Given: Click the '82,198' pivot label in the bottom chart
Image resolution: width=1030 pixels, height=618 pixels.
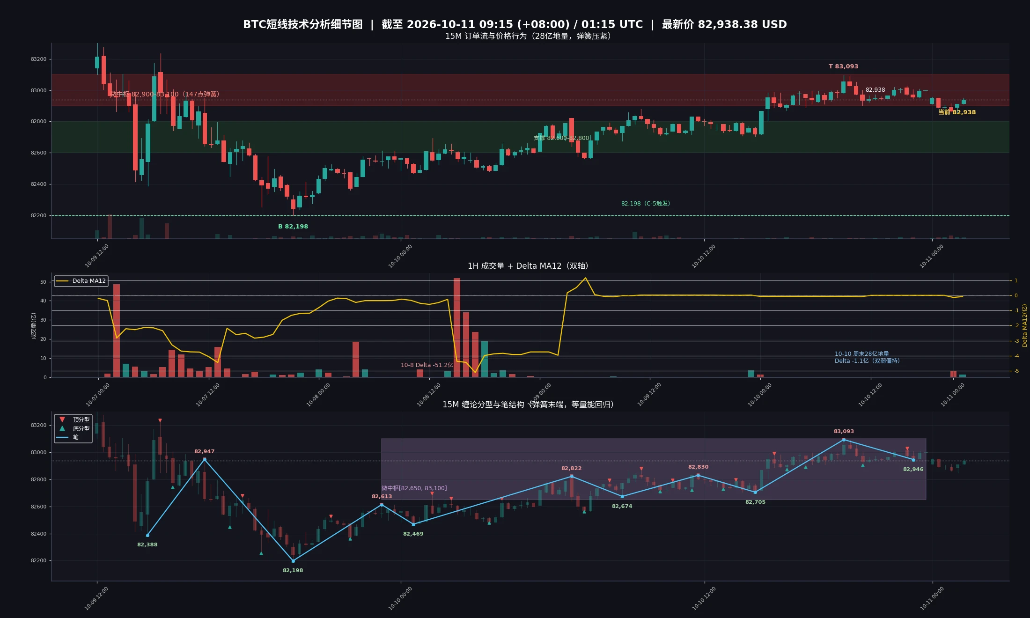Looking at the screenshot, I should pos(293,571).
